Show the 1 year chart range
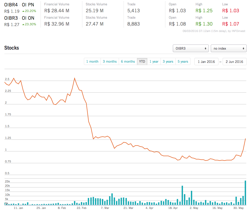 coord(154,61)
